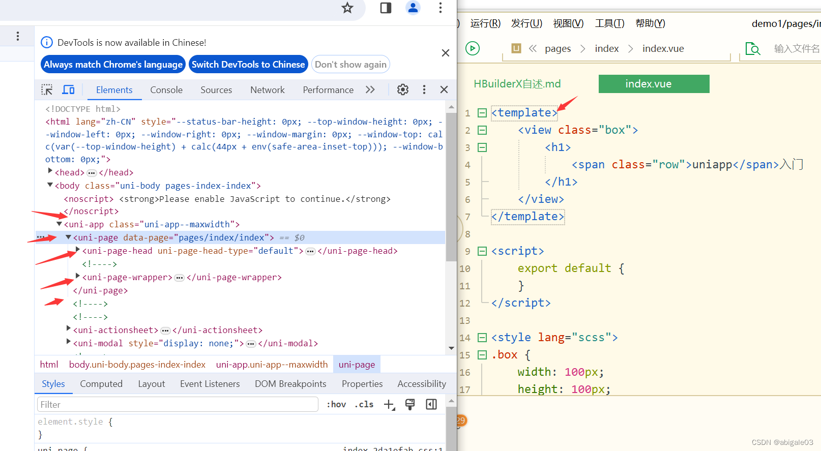The width and height of the screenshot is (821, 451).
Task: Open HBuilderX 视图(V) menu
Action: coord(568,23)
